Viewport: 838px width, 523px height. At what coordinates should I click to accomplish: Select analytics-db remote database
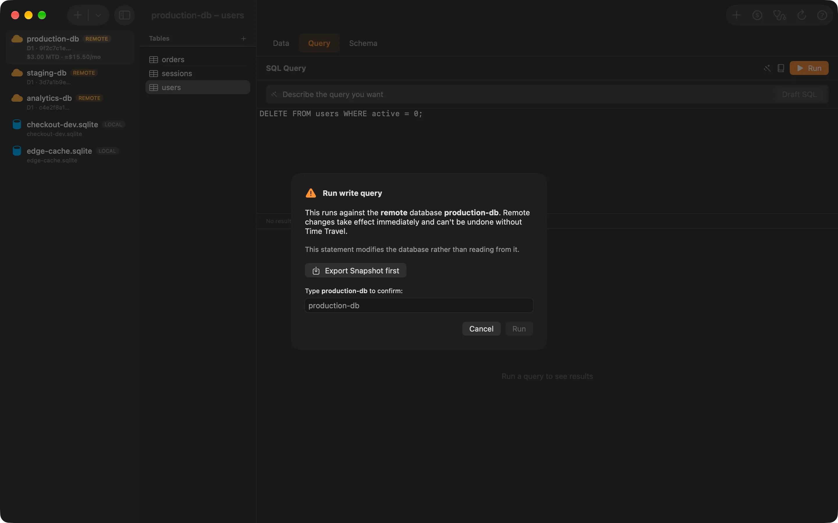click(x=70, y=102)
